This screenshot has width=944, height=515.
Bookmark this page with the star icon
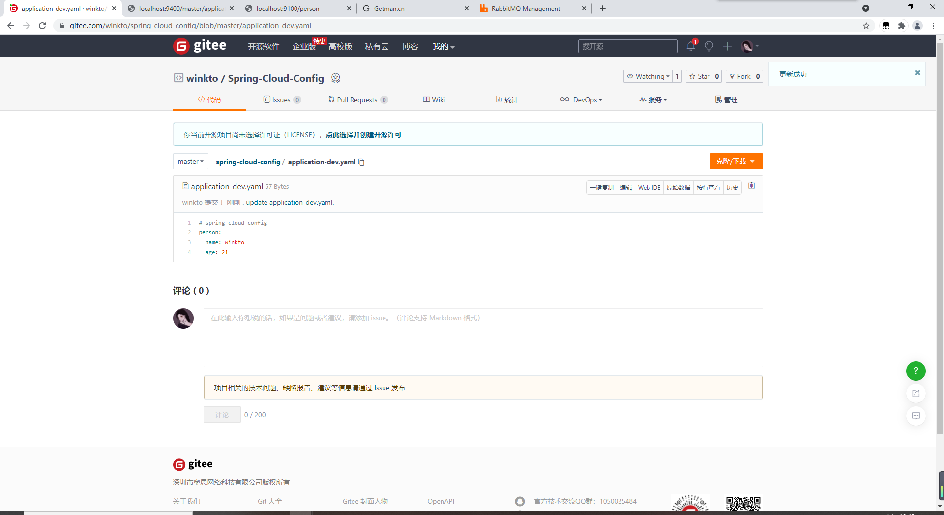click(x=866, y=26)
